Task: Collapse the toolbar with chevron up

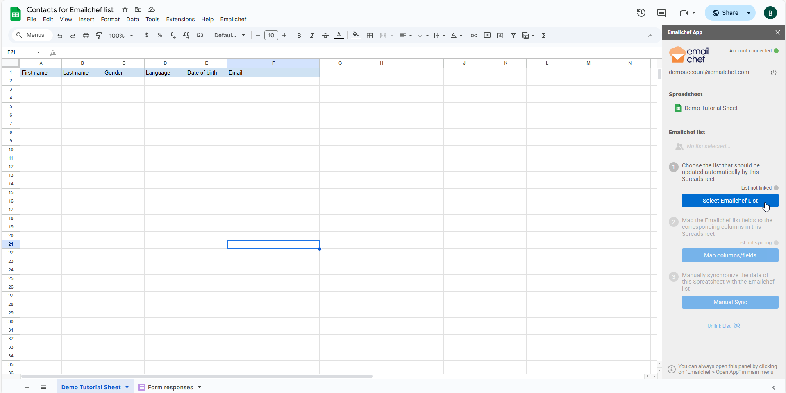Action: (650, 36)
